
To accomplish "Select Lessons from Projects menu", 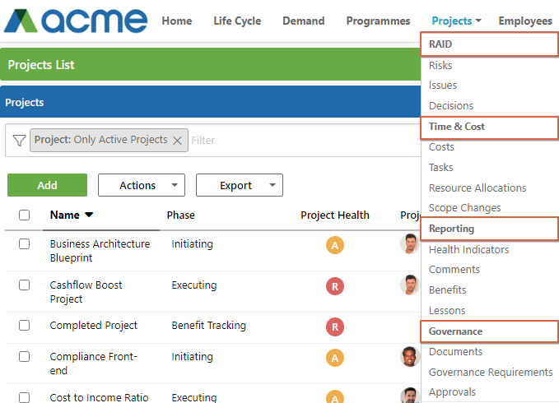I will (x=447, y=311).
